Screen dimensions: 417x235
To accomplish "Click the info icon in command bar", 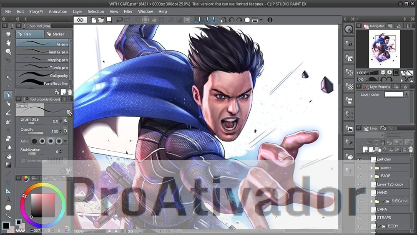I will tap(270, 20).
